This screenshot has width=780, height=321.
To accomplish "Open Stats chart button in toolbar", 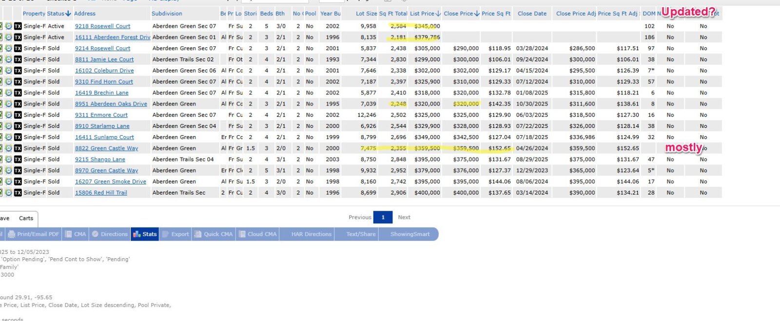I will pyautogui.click(x=144, y=234).
